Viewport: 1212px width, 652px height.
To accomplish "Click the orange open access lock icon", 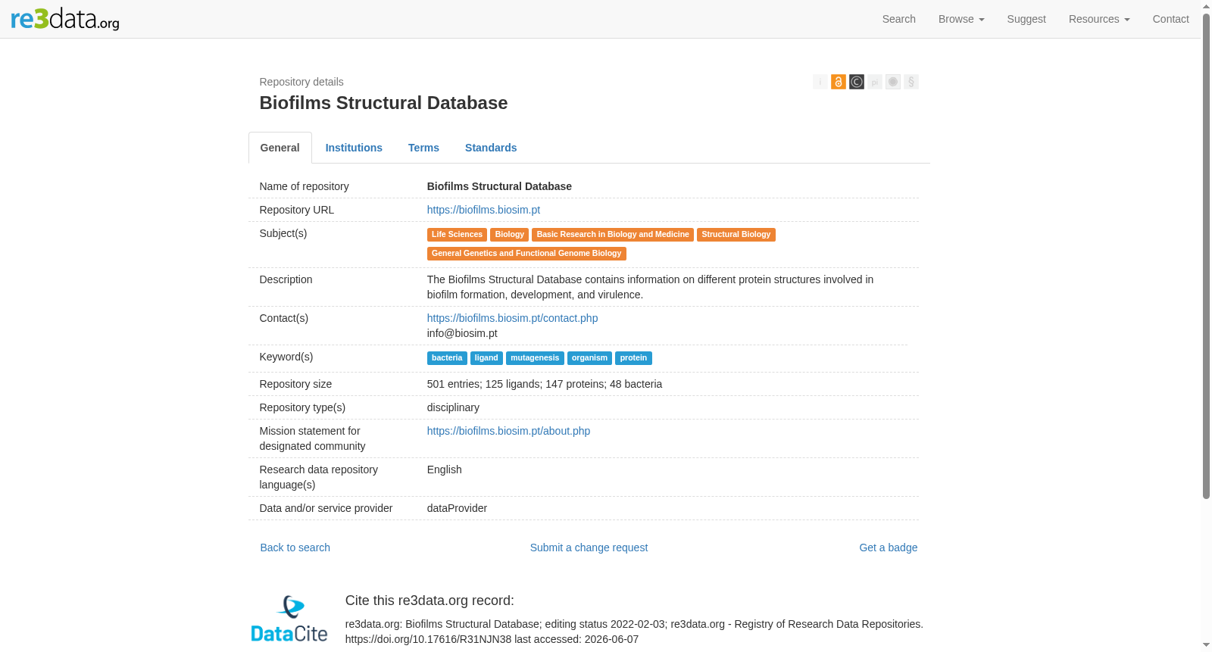I will [x=838, y=82].
